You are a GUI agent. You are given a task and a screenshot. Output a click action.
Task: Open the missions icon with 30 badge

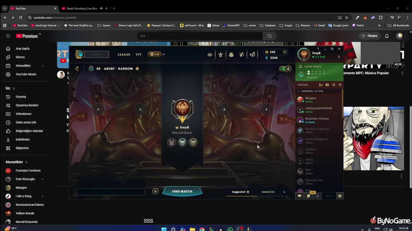point(309,196)
